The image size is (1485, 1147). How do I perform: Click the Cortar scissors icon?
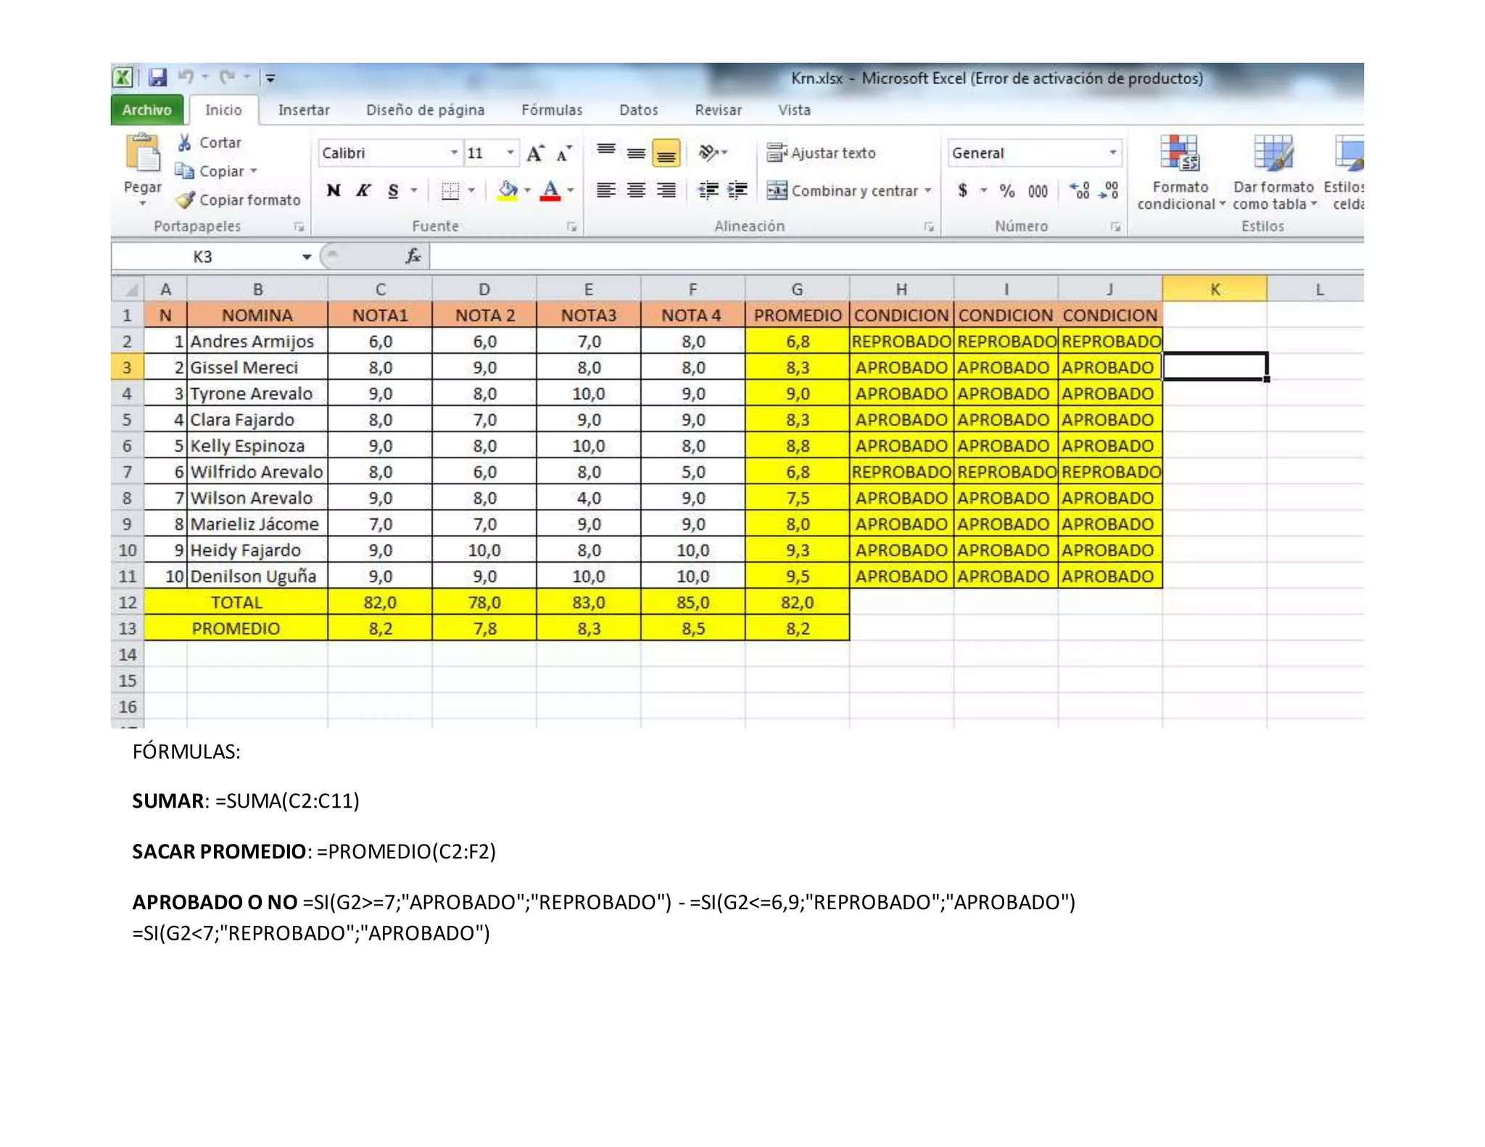[185, 143]
